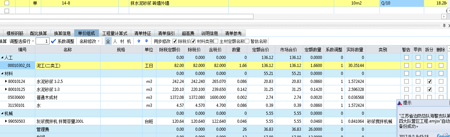Screen dimensions: 450x137
Task: Click the pin icon of the lower panel
Action: 444,26
